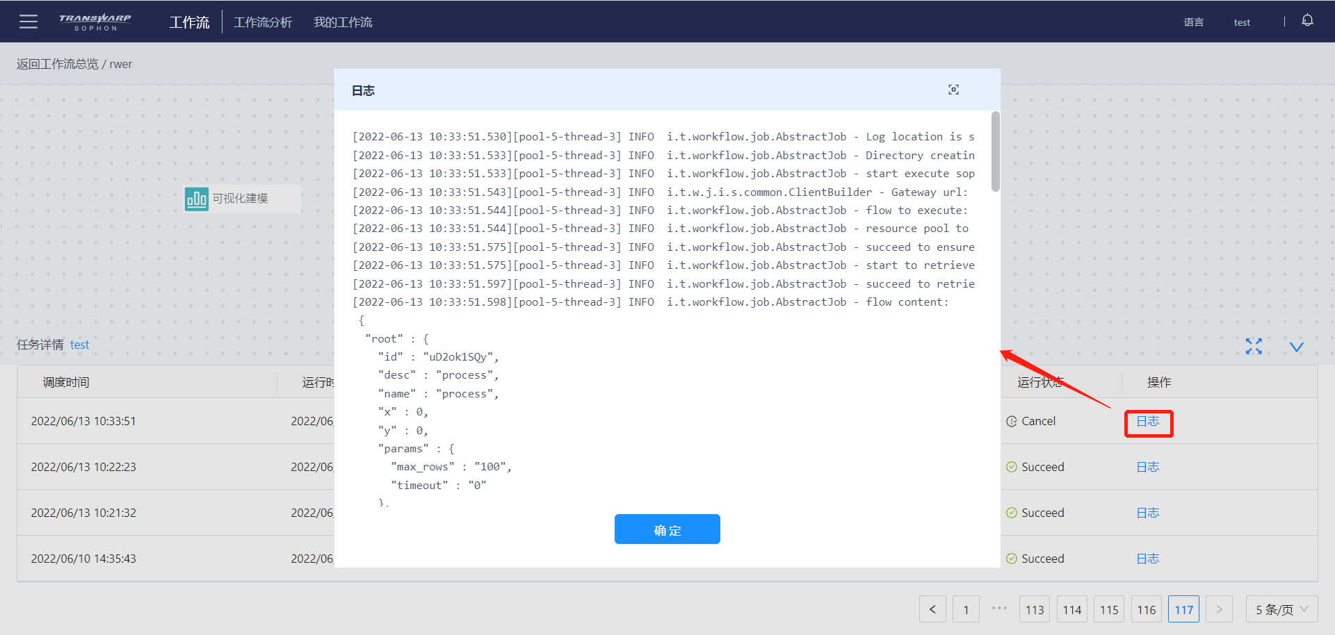Toggle fullscreen in the log dialog header
The width and height of the screenshot is (1335, 635).
[x=953, y=90]
